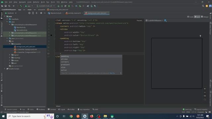Toggle the Device Manager side stripe button
Viewport: 212px width, 119px height.
coord(211,28)
